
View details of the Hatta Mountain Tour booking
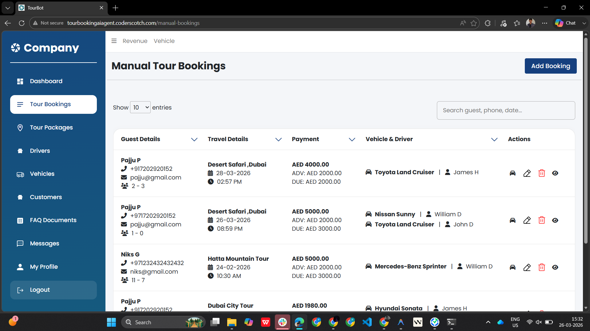click(x=555, y=267)
